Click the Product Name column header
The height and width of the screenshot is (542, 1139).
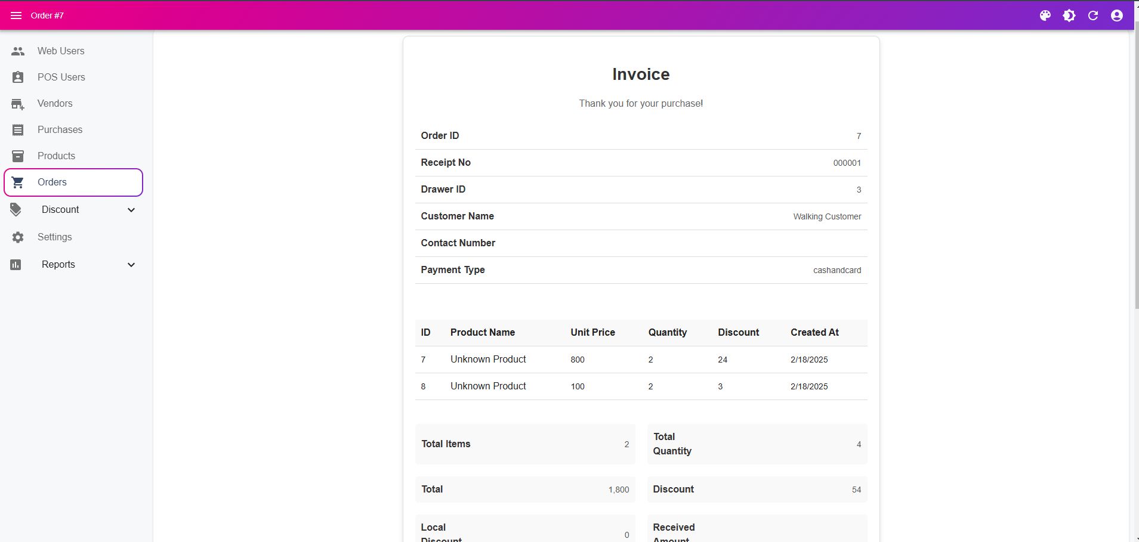point(482,333)
